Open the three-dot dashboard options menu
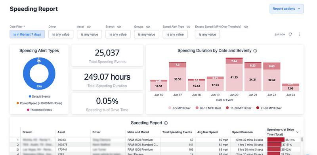 point(300,34)
